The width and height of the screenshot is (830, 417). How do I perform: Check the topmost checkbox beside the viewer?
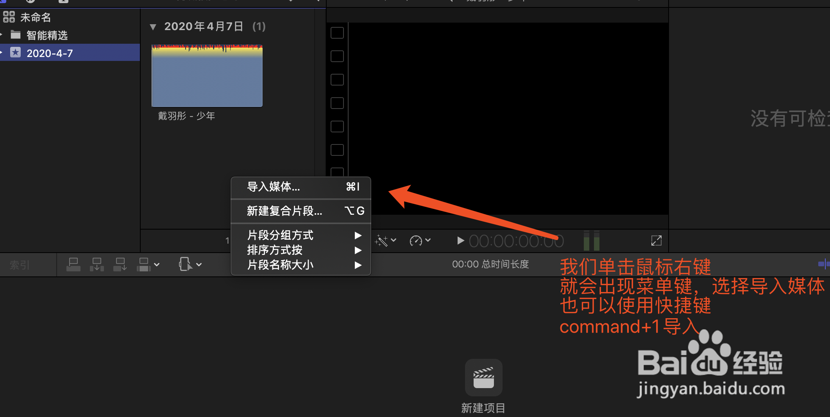click(336, 33)
